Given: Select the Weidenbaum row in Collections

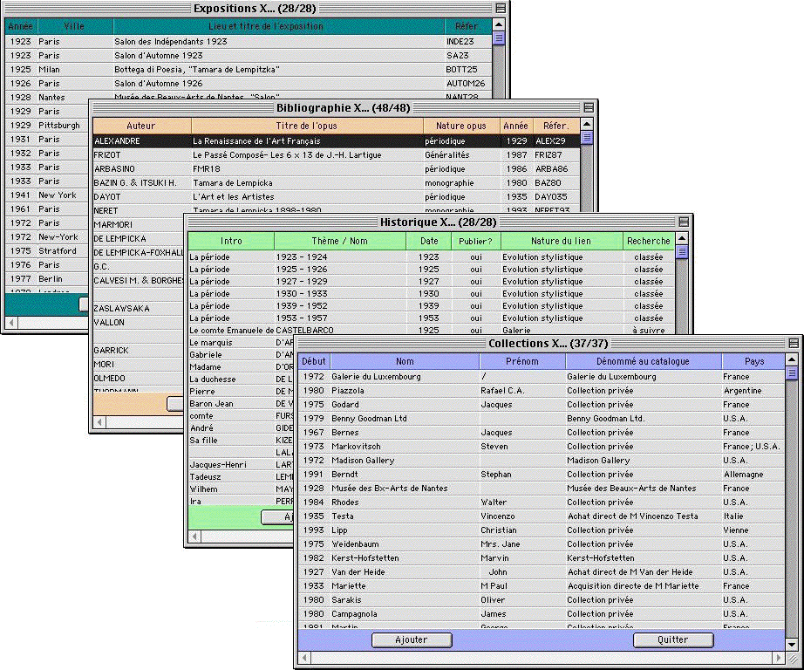Looking at the screenshot, I should tap(542, 544).
